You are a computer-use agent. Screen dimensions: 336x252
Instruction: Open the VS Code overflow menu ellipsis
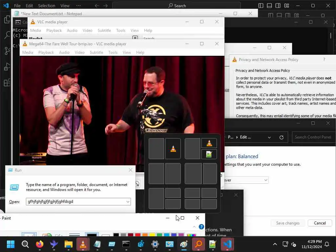[78, 6]
